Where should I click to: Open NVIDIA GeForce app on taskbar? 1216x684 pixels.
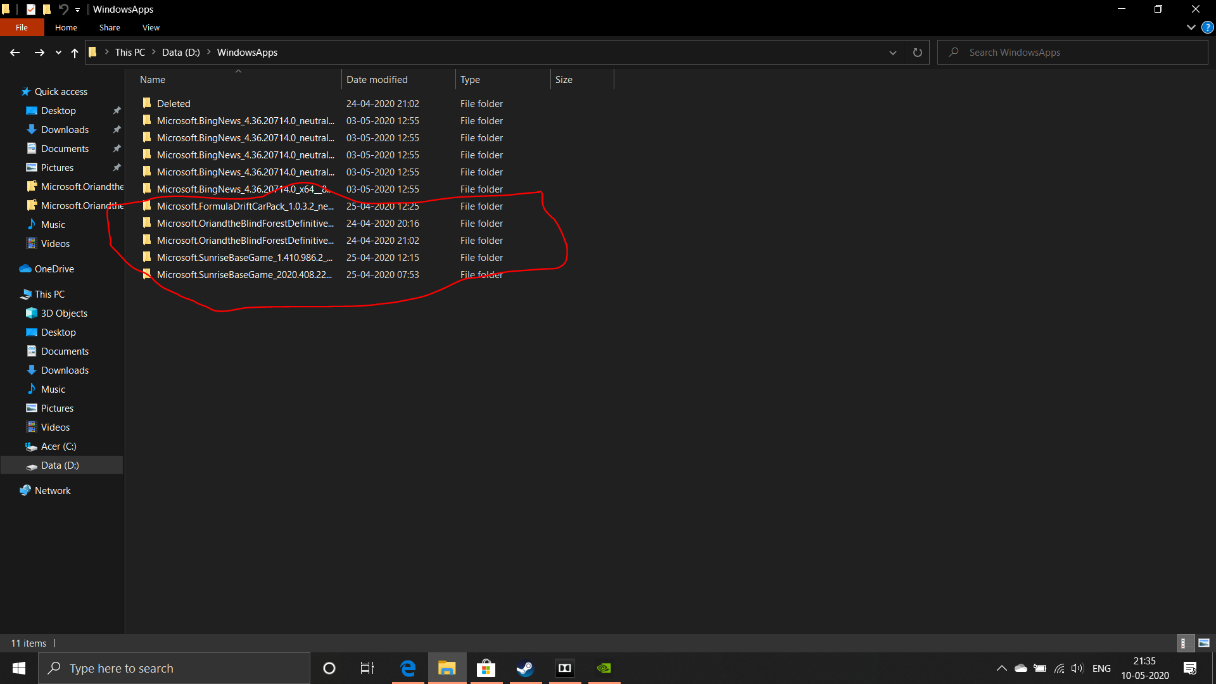604,668
